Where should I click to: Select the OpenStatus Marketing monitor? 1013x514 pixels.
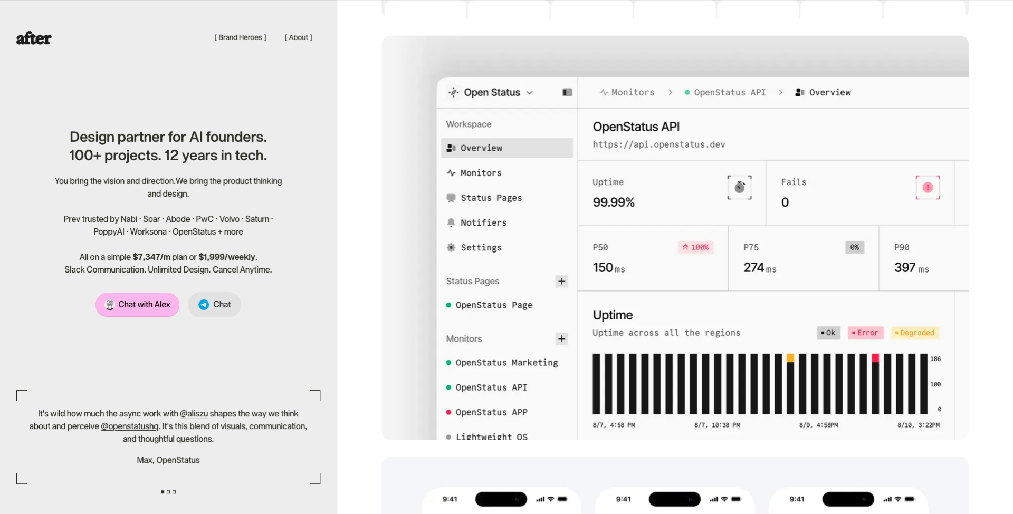[502, 363]
